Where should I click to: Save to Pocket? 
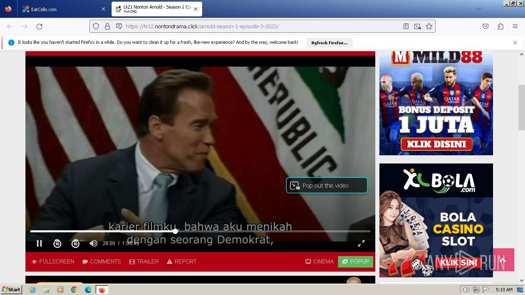click(x=486, y=26)
